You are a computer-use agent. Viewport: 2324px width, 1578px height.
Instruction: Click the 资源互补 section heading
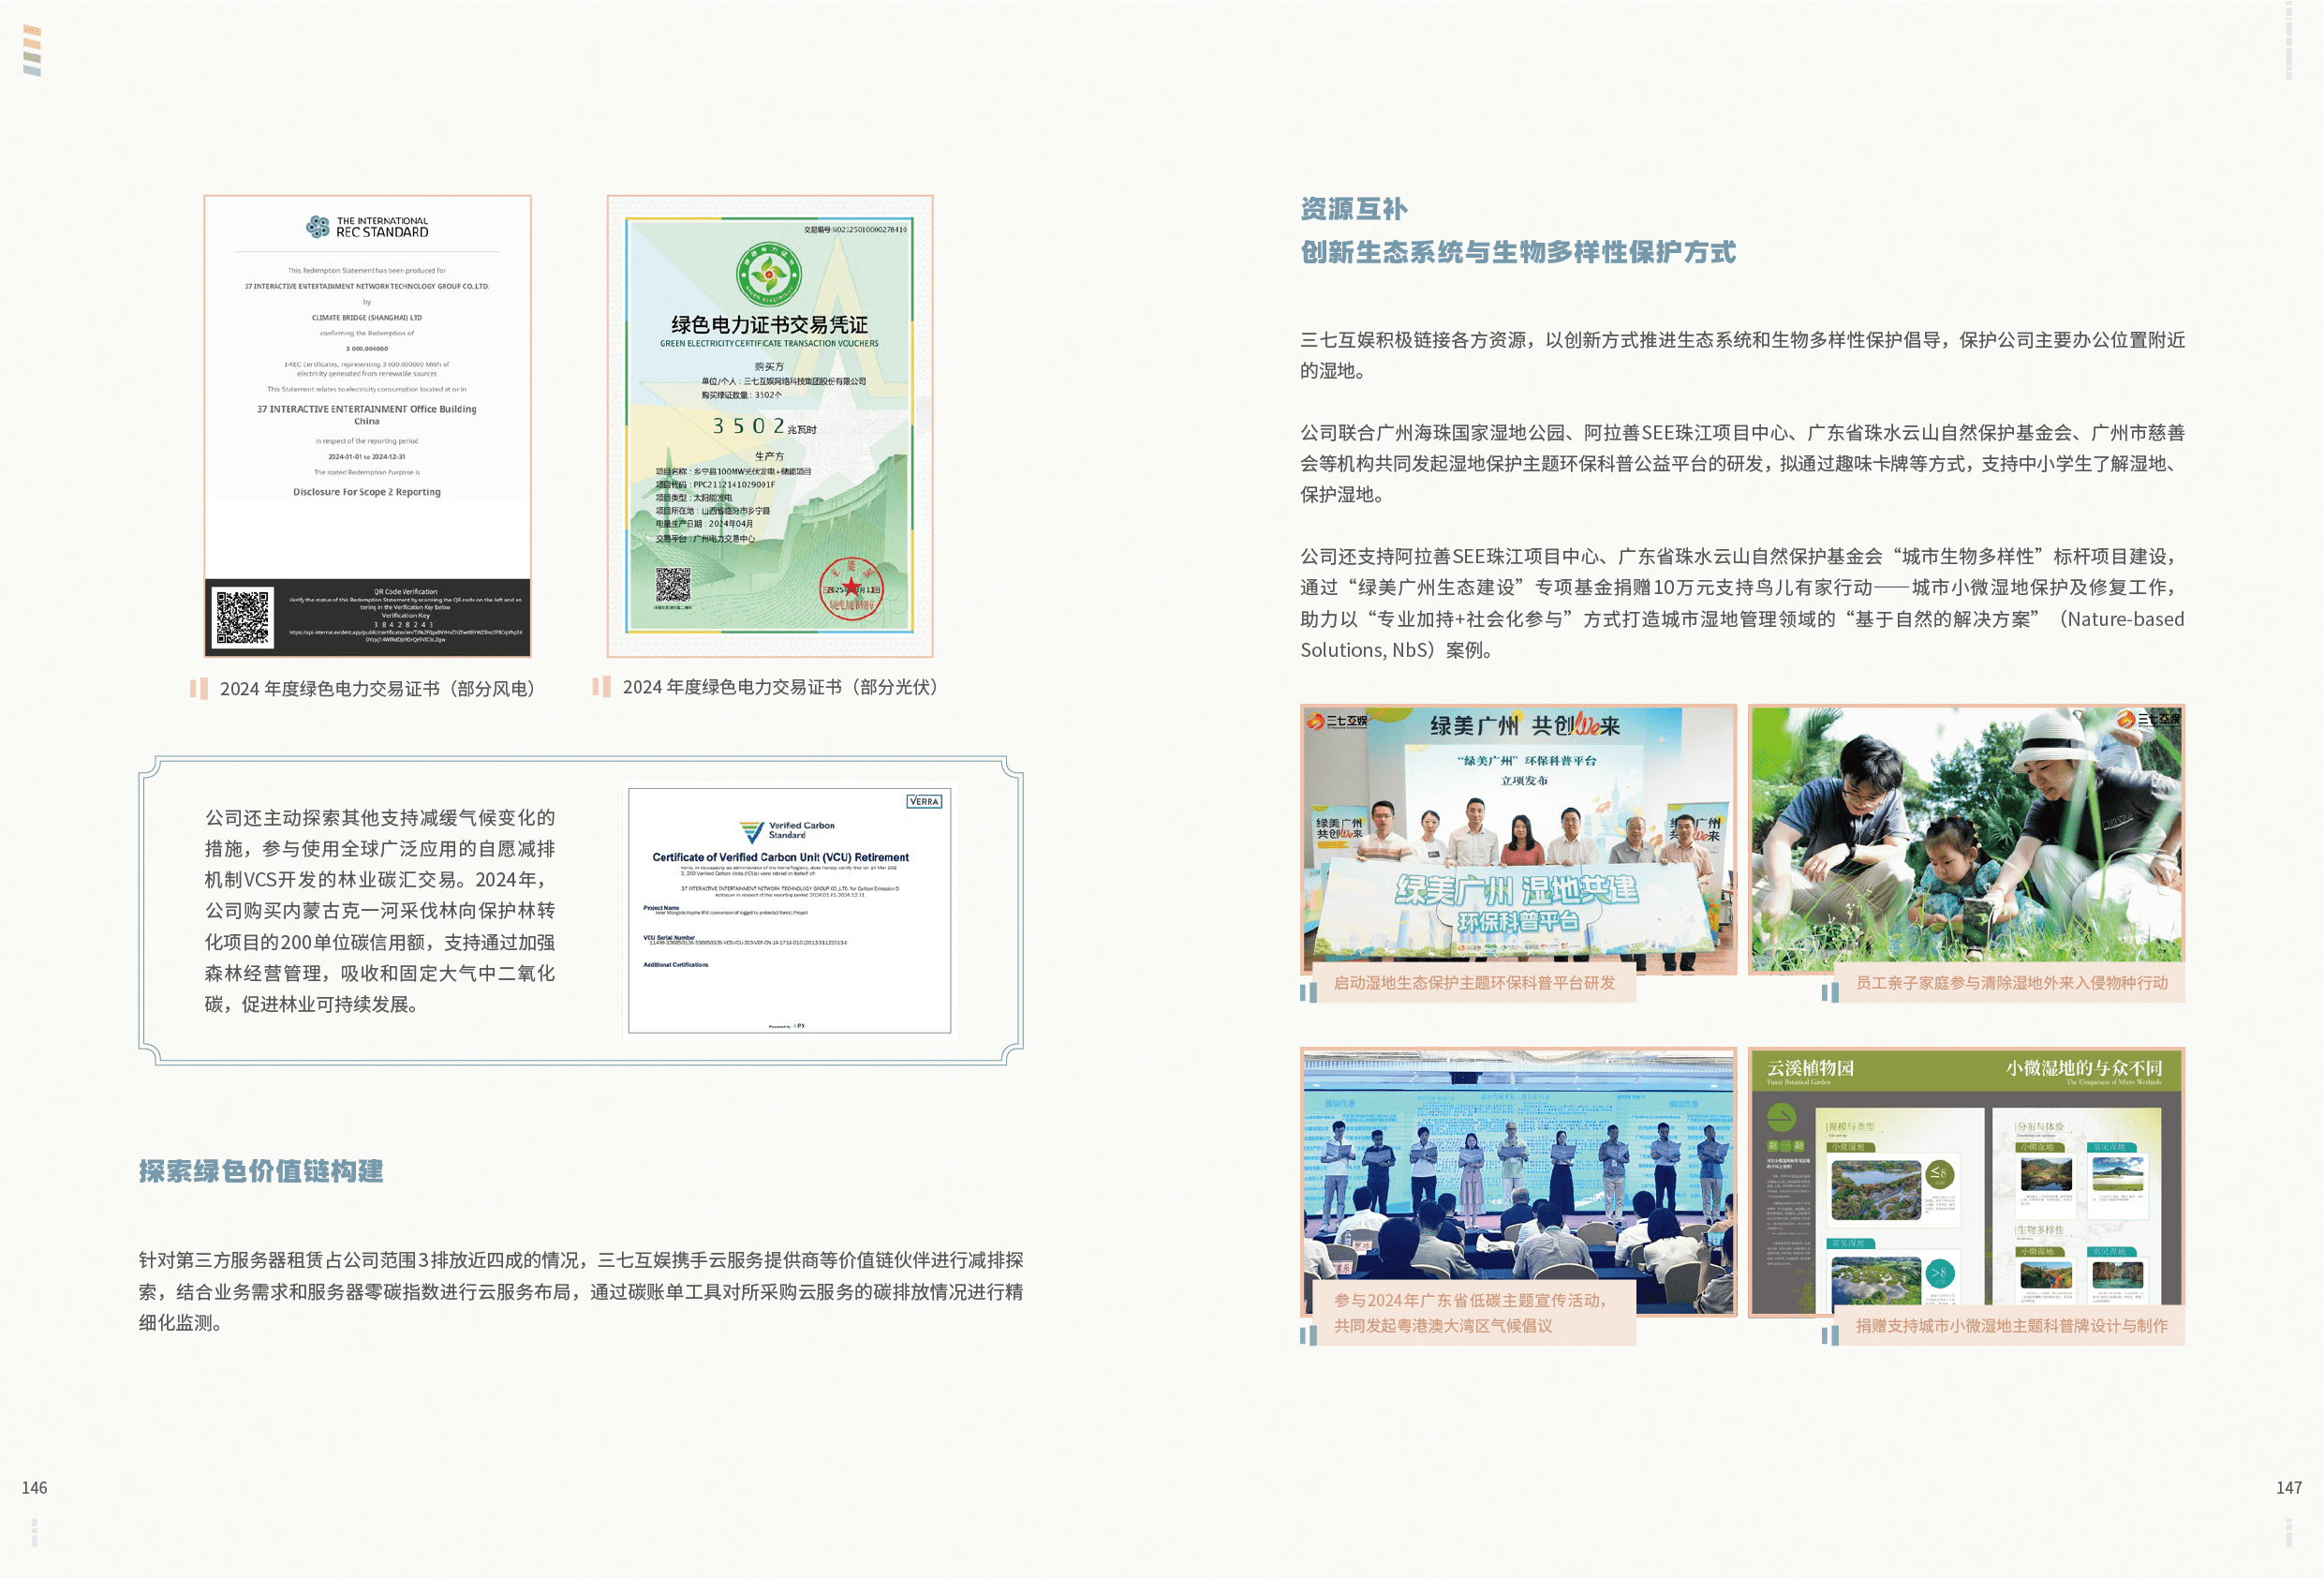[x=1353, y=209]
